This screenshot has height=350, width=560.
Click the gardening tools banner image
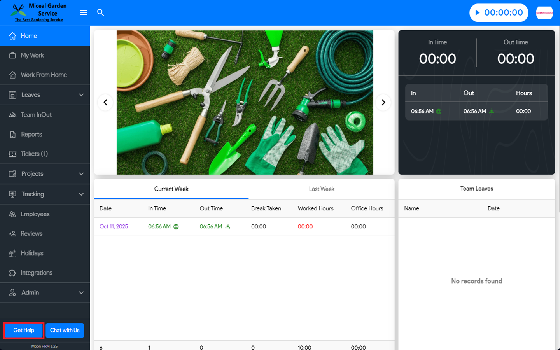tap(245, 103)
